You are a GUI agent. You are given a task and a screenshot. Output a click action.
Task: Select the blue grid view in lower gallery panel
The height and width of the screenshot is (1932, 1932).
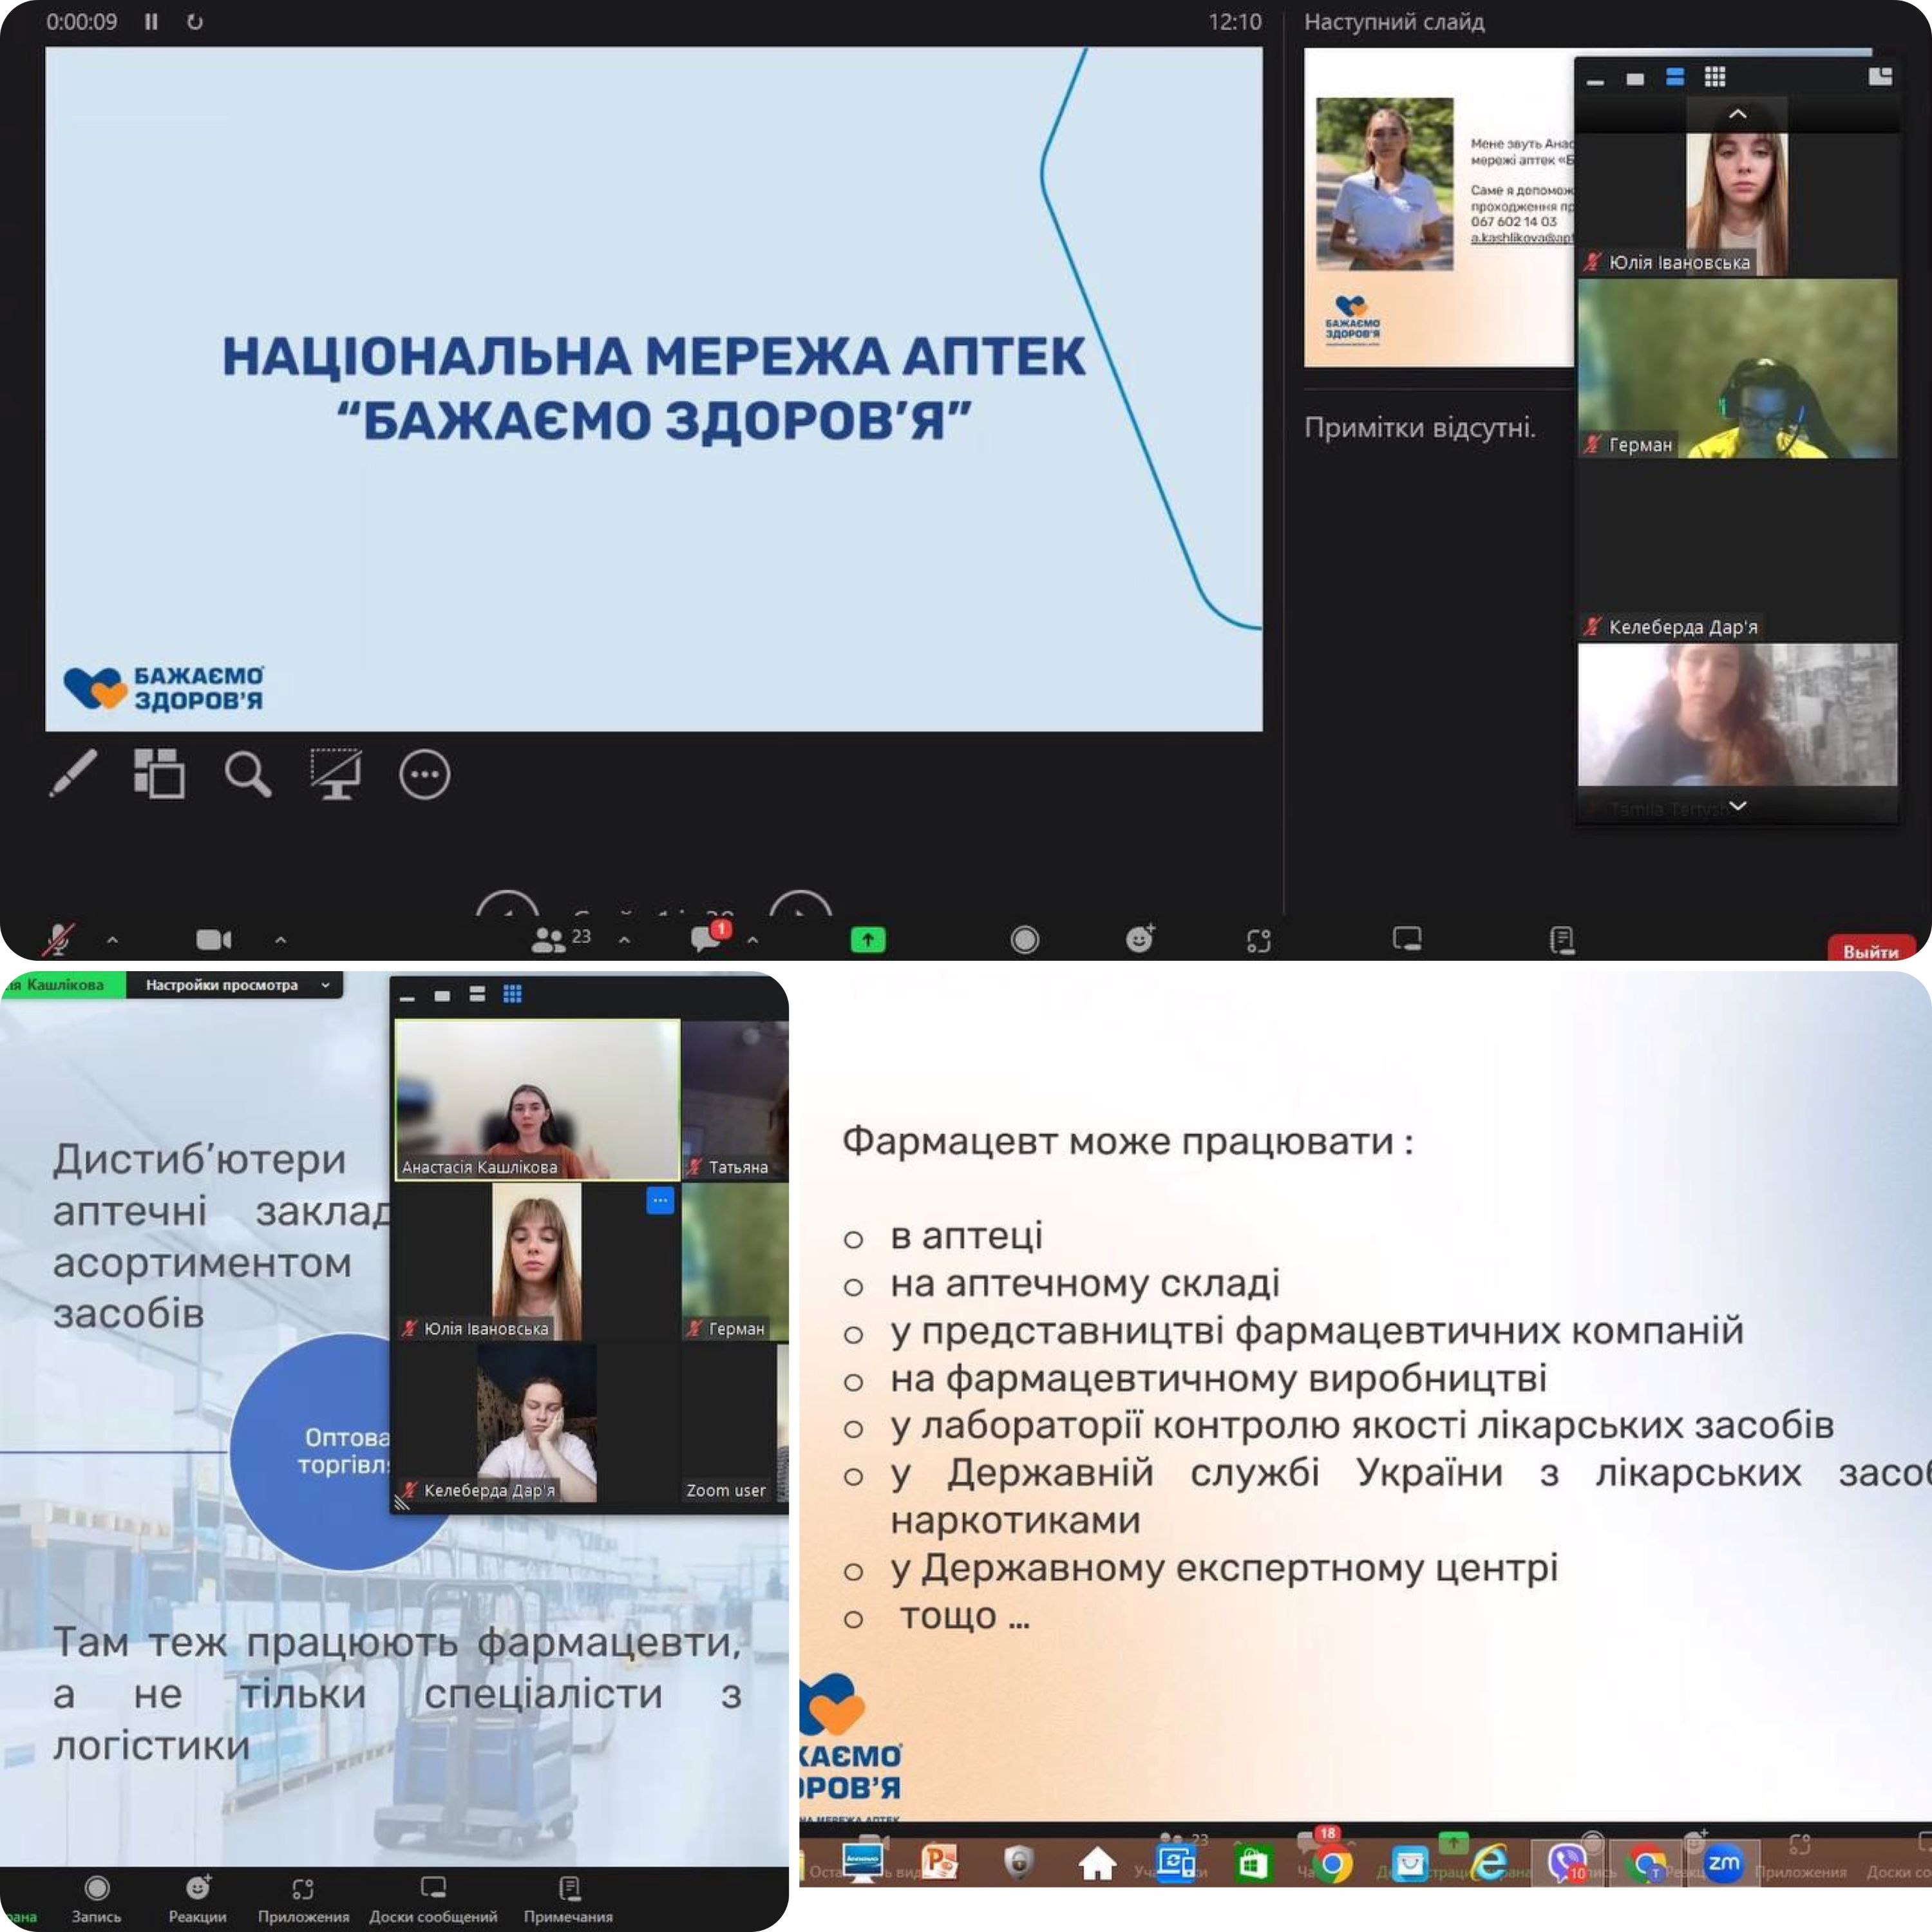[512, 994]
